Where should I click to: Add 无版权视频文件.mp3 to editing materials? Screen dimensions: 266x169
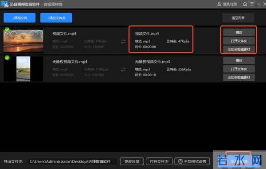239,78
